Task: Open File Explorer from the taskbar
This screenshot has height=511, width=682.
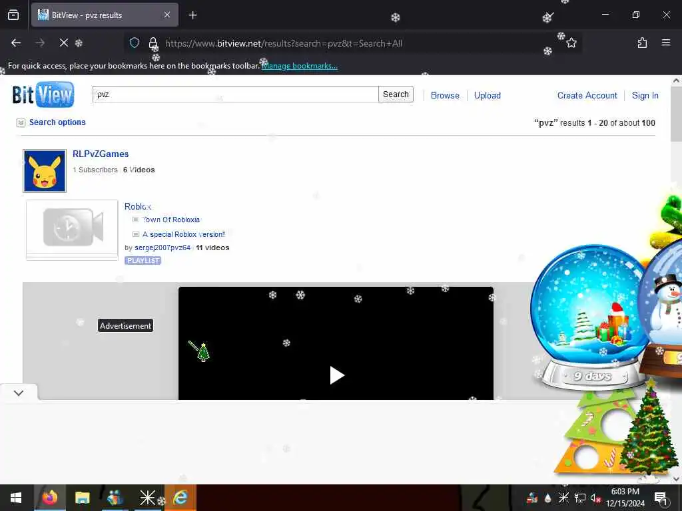Action: pyautogui.click(x=82, y=498)
